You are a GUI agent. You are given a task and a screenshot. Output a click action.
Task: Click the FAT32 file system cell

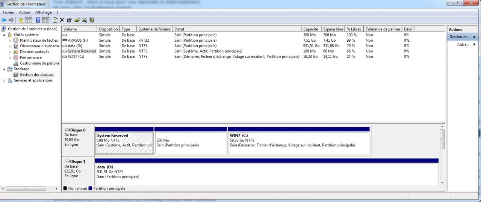click(x=144, y=40)
